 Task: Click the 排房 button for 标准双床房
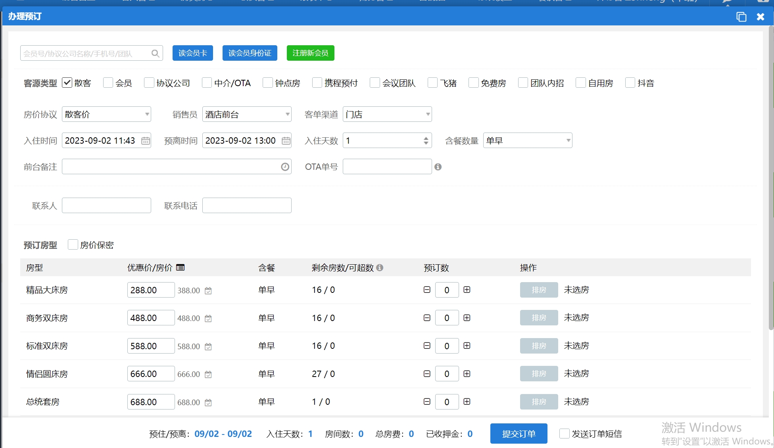tap(539, 346)
